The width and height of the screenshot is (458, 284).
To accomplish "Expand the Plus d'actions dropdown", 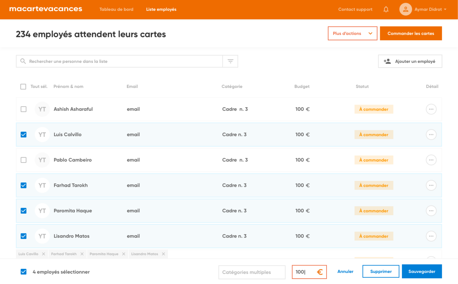I will (x=352, y=33).
